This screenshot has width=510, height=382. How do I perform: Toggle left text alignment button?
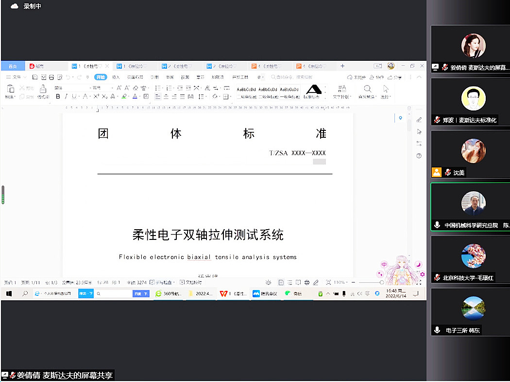(157, 97)
